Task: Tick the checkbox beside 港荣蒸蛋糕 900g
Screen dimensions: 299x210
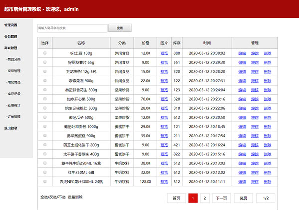Action: pyautogui.click(x=45, y=136)
